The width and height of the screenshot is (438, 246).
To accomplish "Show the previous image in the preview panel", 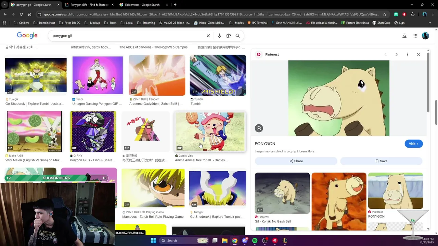I will 385,54.
